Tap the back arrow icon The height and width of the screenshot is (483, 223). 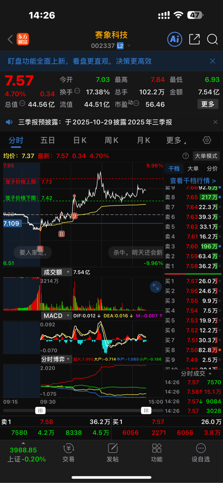coord(10,39)
